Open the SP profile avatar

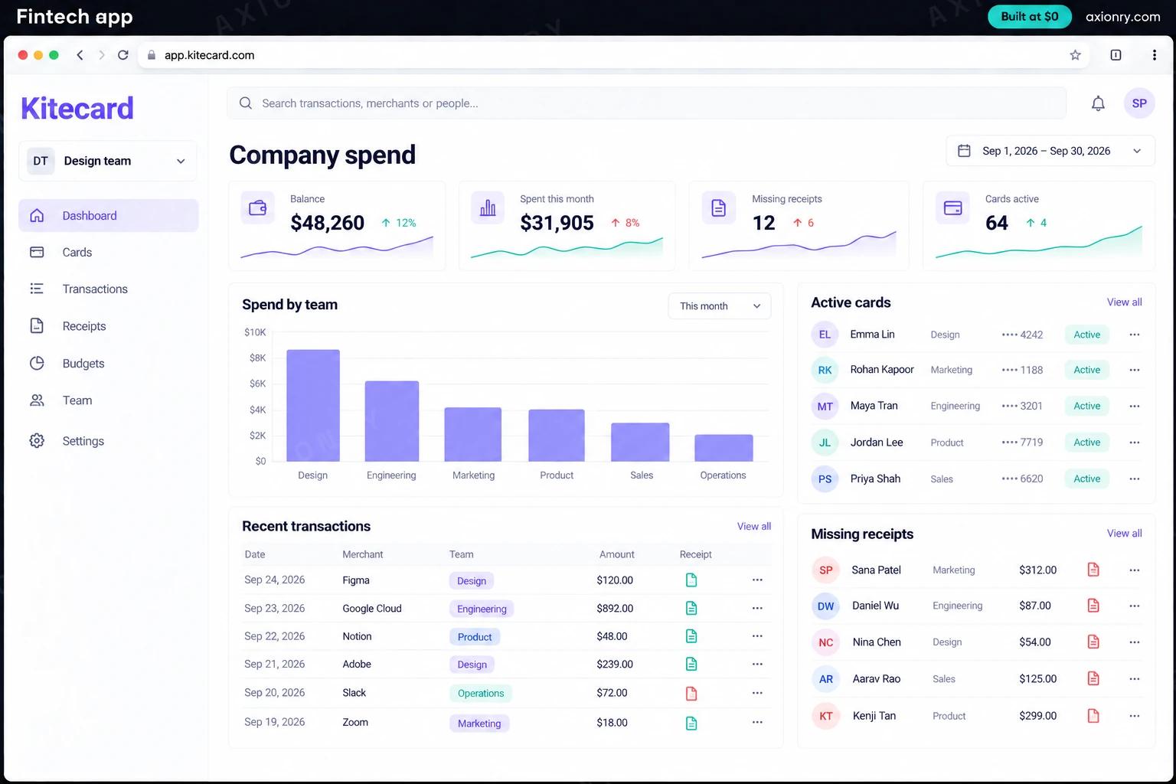1139,103
